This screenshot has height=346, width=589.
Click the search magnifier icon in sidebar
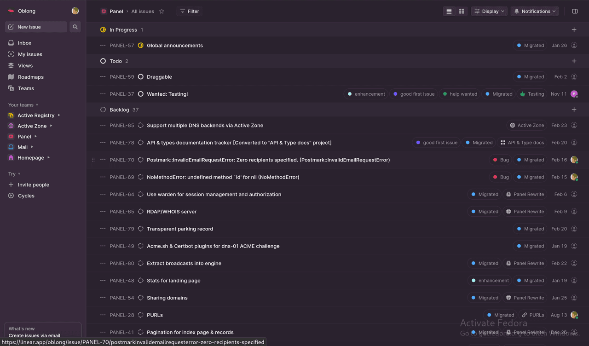click(75, 27)
